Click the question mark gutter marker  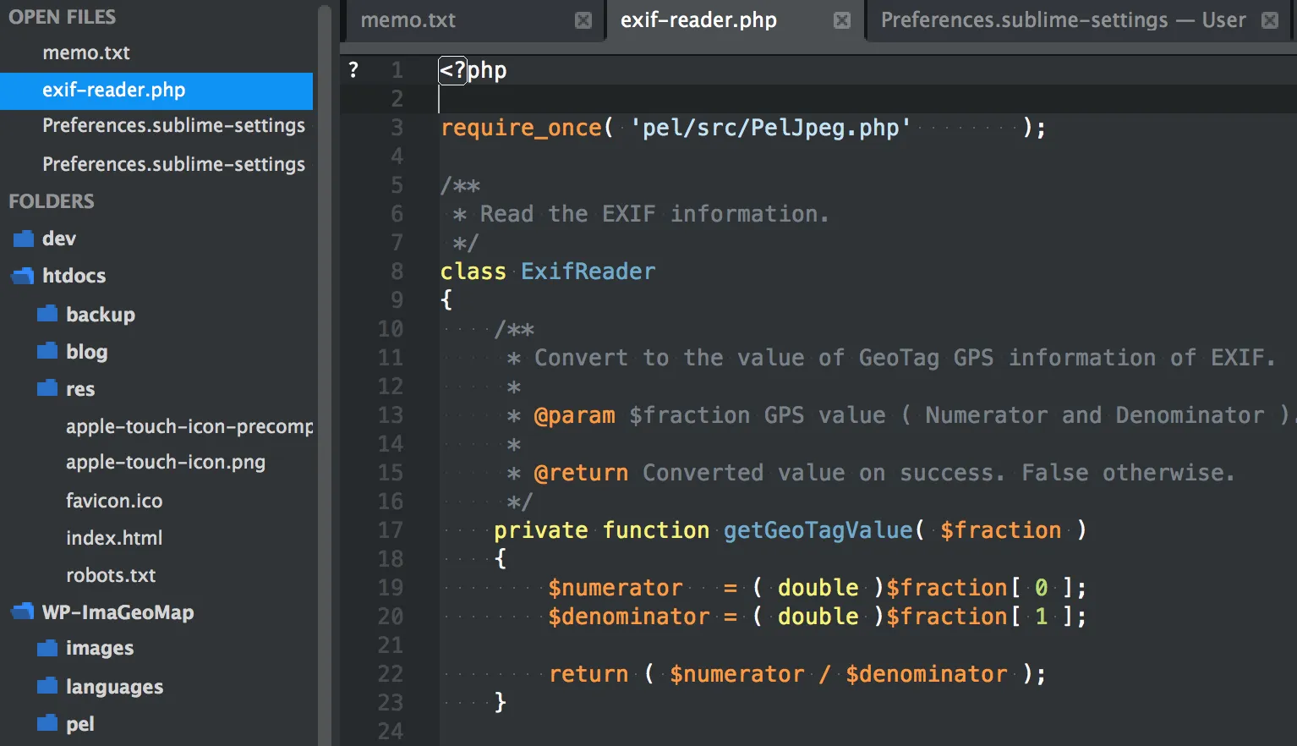click(x=353, y=70)
